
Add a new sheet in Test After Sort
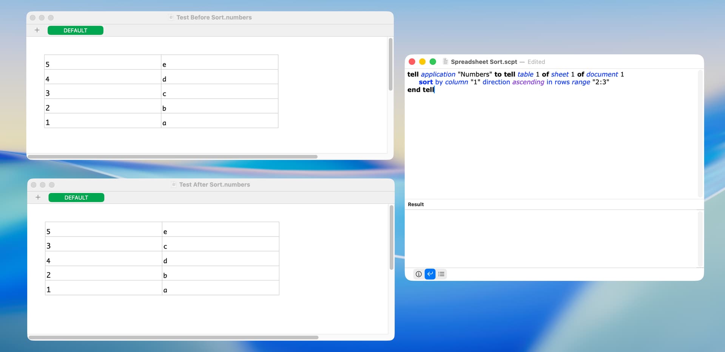pos(38,197)
